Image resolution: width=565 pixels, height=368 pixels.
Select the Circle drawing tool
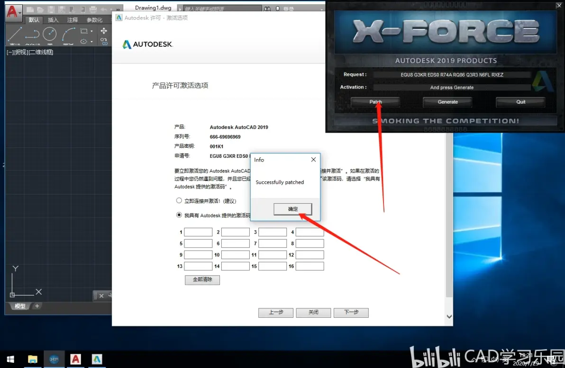coord(49,34)
